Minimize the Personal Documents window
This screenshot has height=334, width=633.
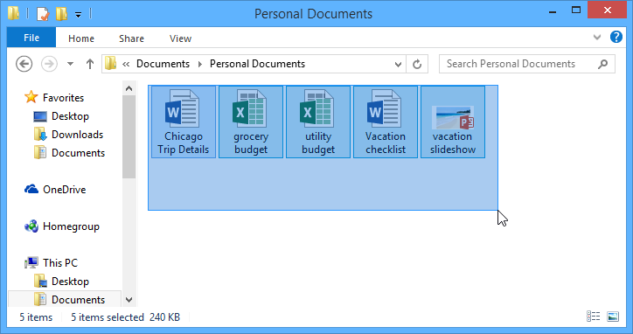click(x=553, y=11)
